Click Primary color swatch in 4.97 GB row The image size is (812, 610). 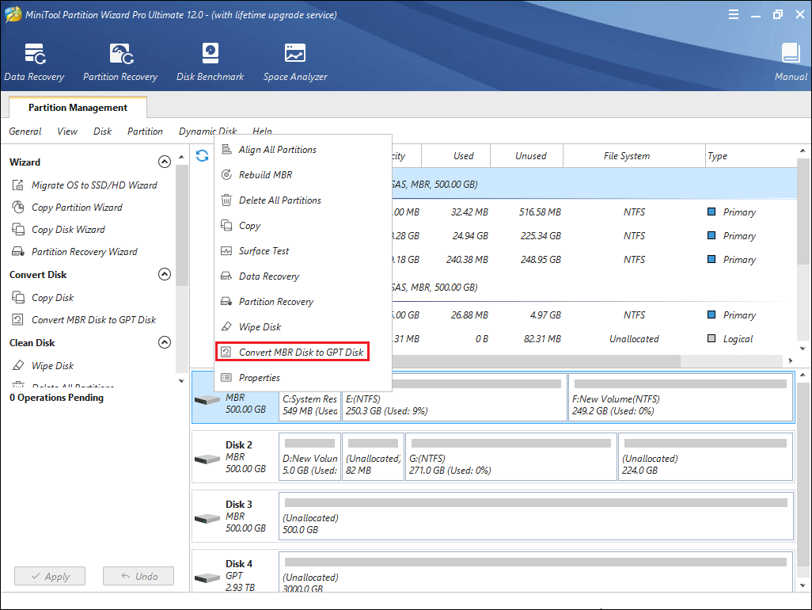pyautogui.click(x=711, y=315)
